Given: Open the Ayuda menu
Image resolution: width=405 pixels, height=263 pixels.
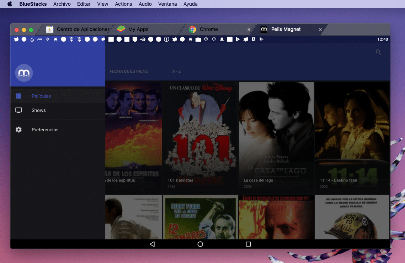Looking at the screenshot, I should tap(190, 4).
